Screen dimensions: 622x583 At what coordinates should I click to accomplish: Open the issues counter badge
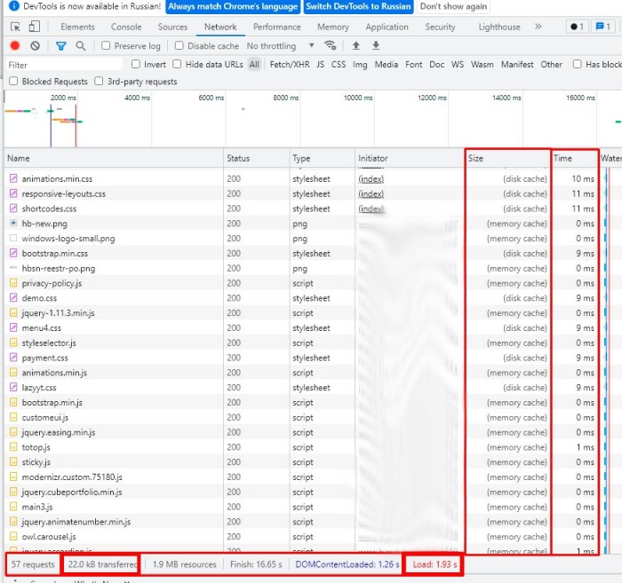tap(603, 27)
